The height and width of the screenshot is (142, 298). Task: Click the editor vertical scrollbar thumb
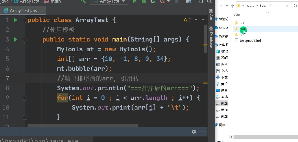(205, 39)
